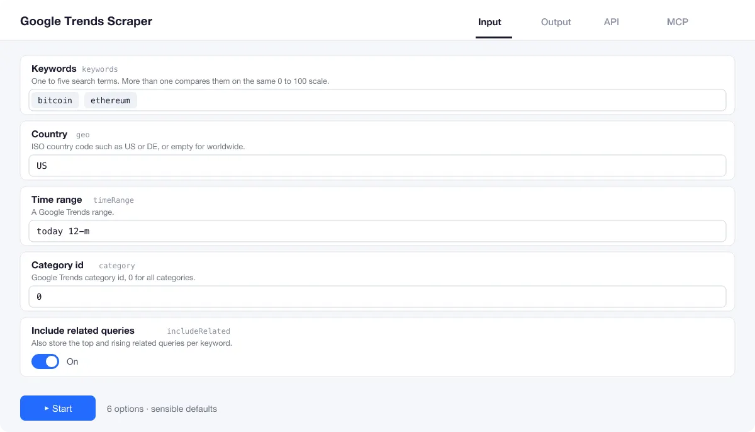Click the '6 options · sensible defaults' text
The width and height of the screenshot is (755, 432).
pos(162,409)
